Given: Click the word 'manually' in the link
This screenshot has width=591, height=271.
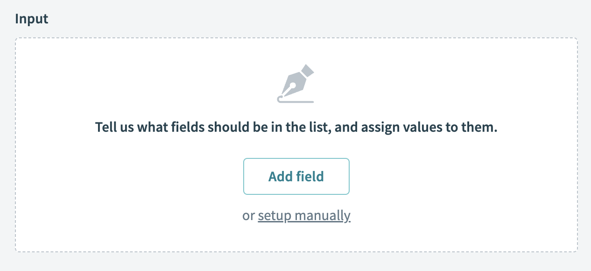Looking at the screenshot, I should [323, 215].
